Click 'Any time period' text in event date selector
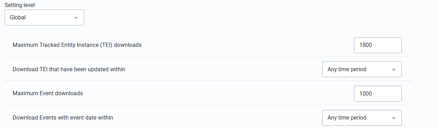This screenshot has width=438, height=128. [x=347, y=118]
